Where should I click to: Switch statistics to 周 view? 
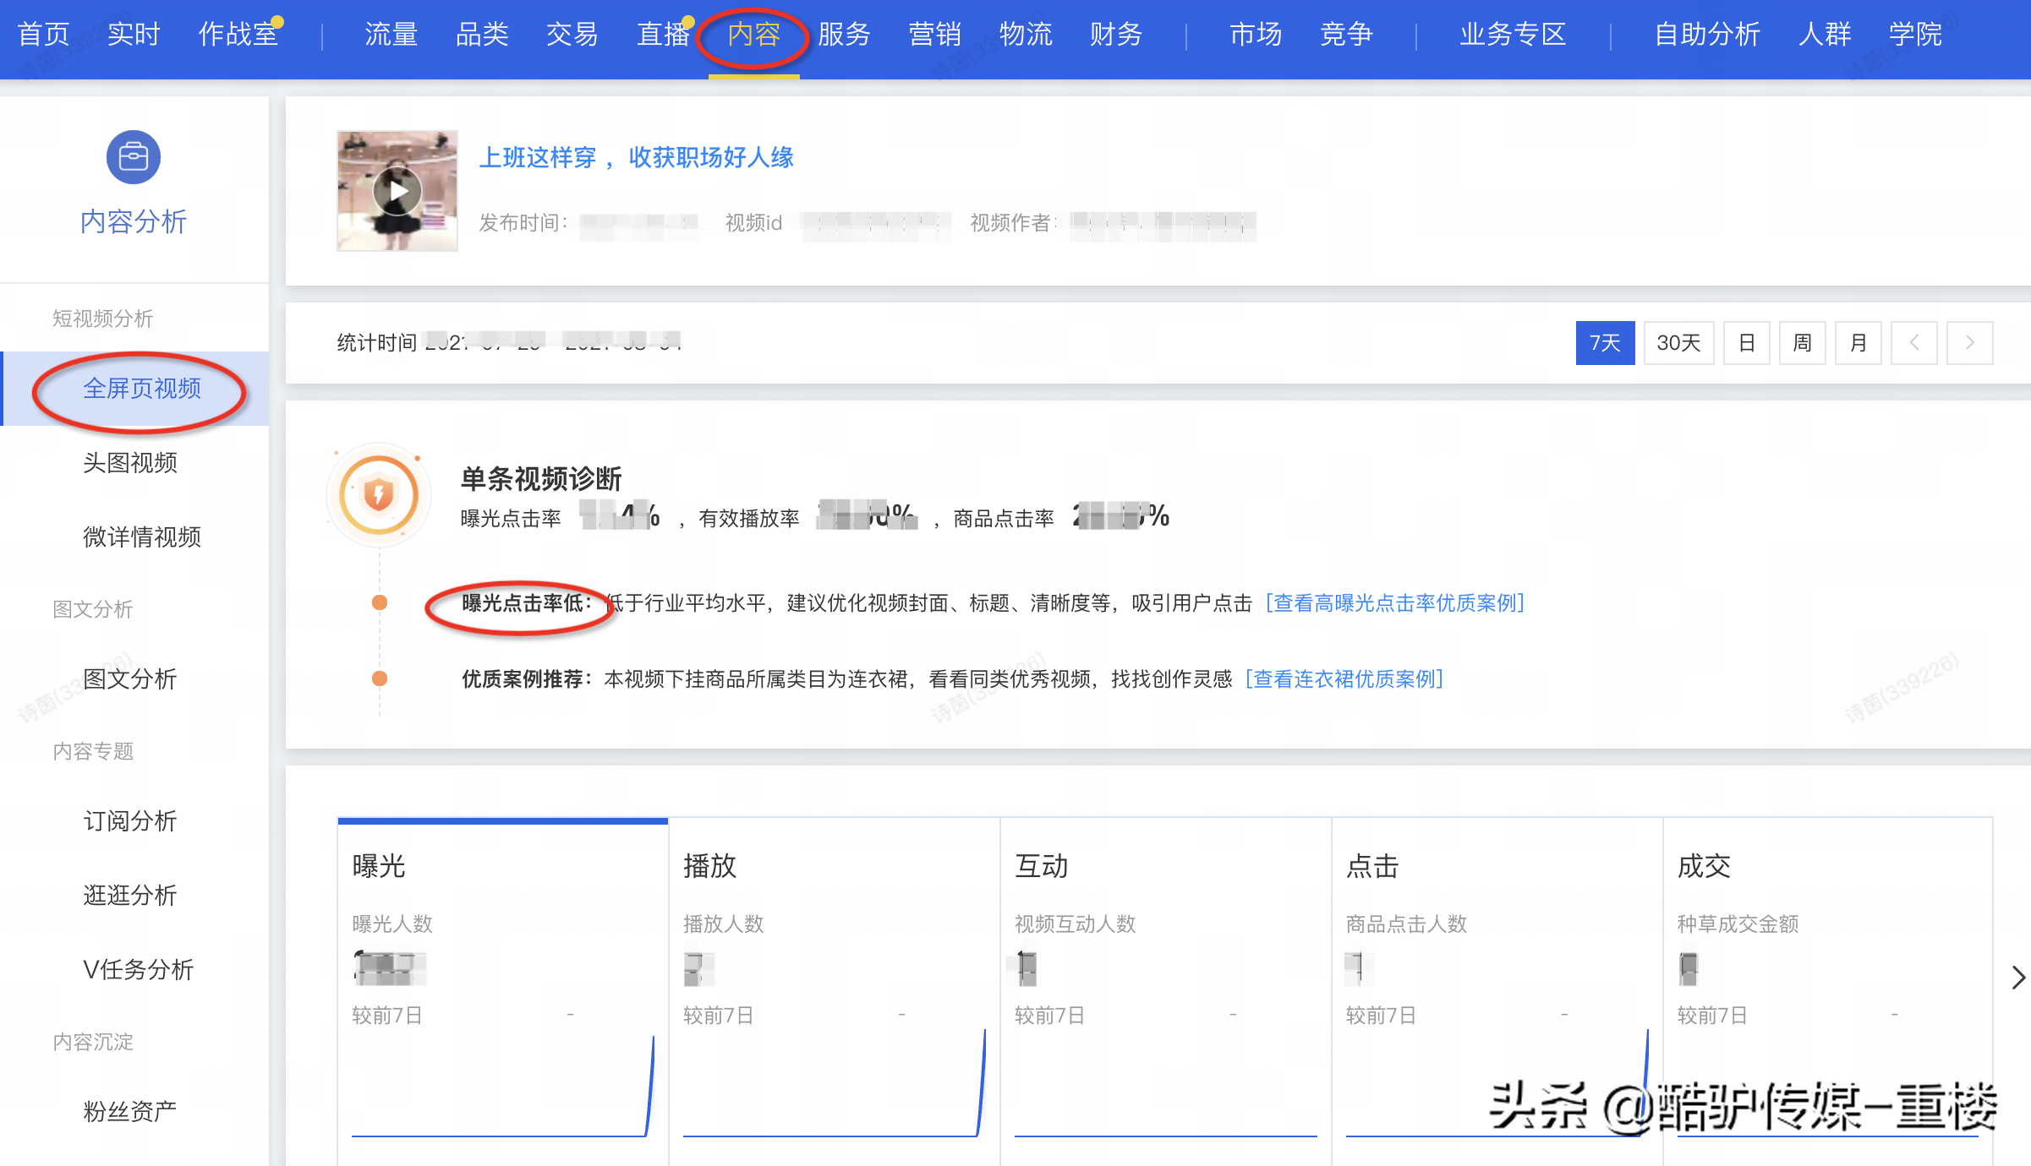point(1802,342)
